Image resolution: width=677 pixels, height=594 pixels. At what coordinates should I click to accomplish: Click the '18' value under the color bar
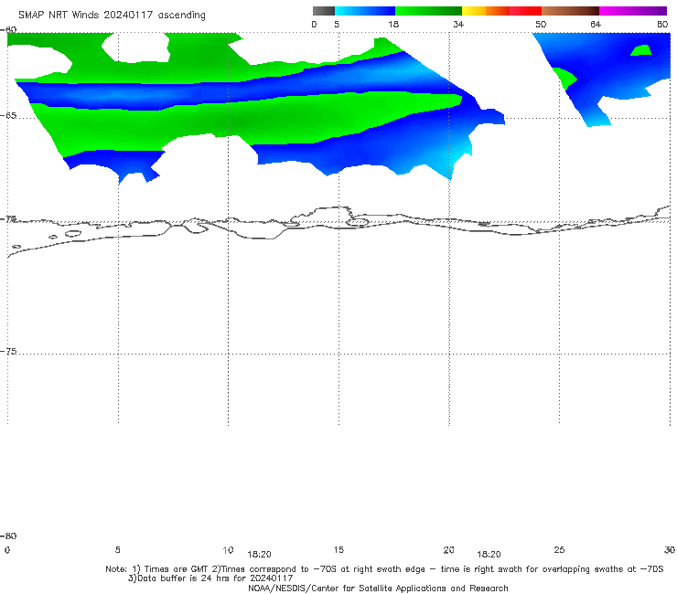coord(393,25)
